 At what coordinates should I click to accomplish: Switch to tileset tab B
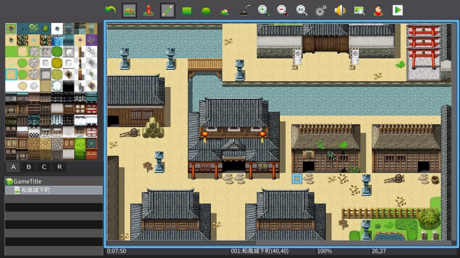[x=29, y=167]
